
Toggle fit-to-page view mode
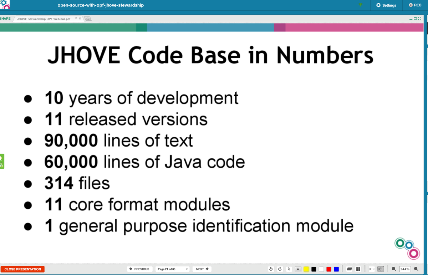[x=381, y=269]
